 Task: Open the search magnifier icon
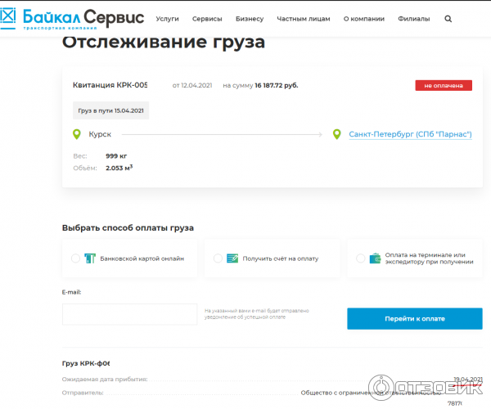pyautogui.click(x=448, y=18)
